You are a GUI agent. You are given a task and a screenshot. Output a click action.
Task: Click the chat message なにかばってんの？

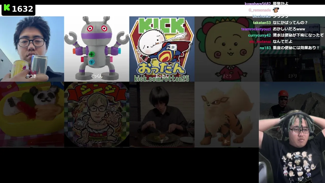tap(290, 23)
